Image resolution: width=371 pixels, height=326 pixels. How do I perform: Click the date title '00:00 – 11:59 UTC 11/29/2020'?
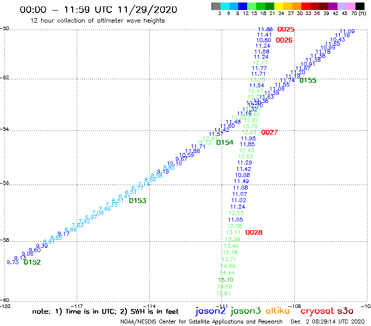pos(98,10)
